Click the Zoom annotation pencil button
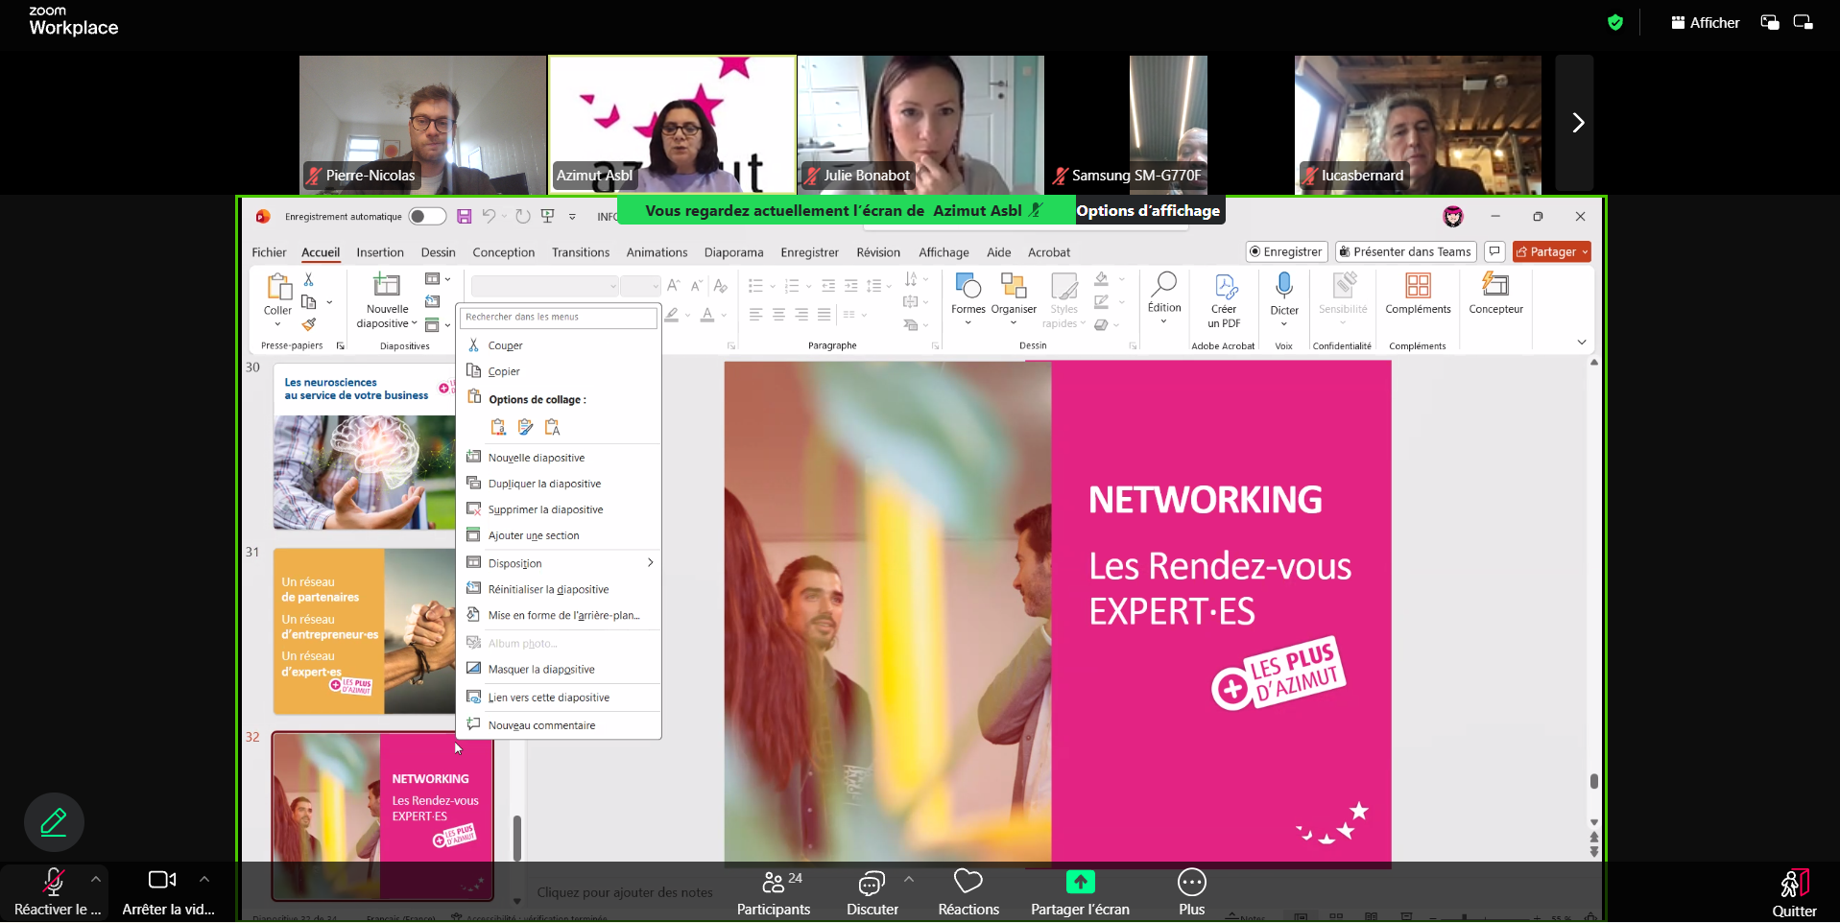Viewport: 1840px width, 923px height. (x=54, y=822)
